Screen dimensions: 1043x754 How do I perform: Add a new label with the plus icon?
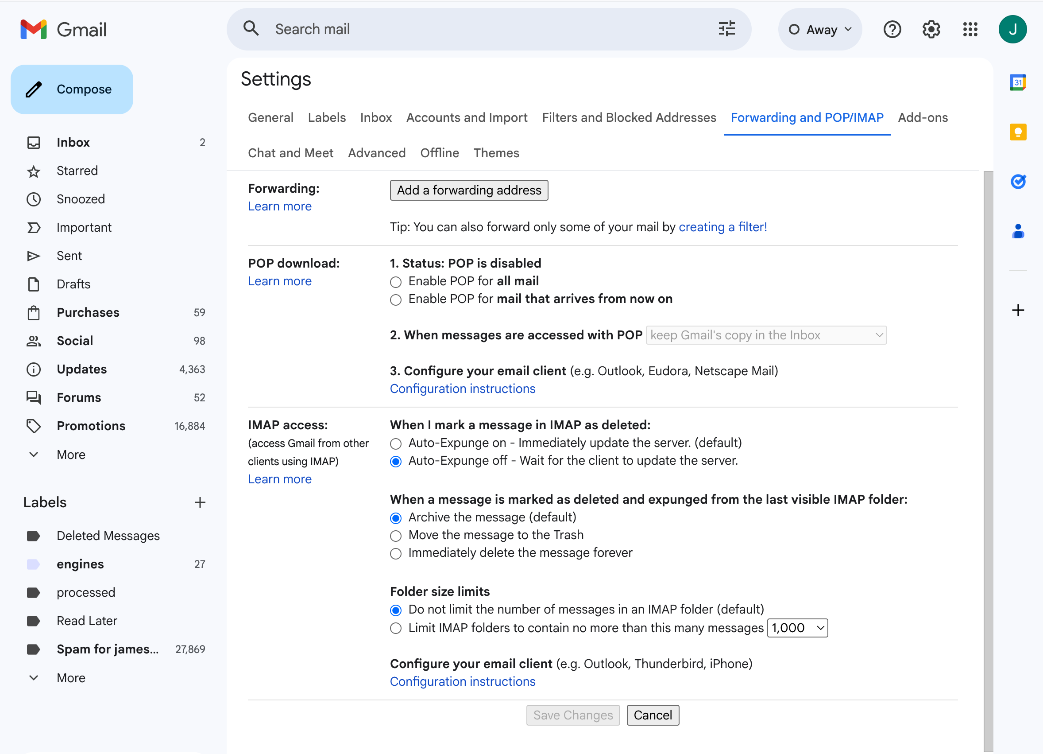tap(200, 502)
